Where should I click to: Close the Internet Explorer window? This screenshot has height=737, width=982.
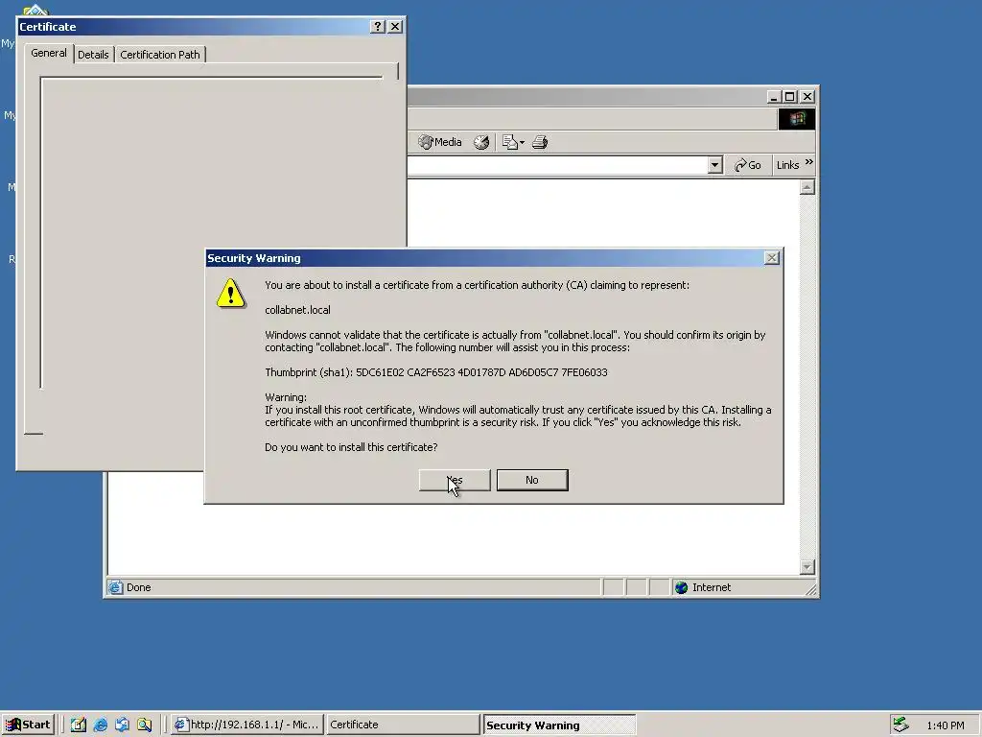(x=807, y=97)
